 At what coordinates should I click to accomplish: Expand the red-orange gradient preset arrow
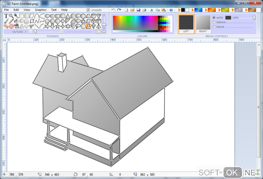[206, 10]
